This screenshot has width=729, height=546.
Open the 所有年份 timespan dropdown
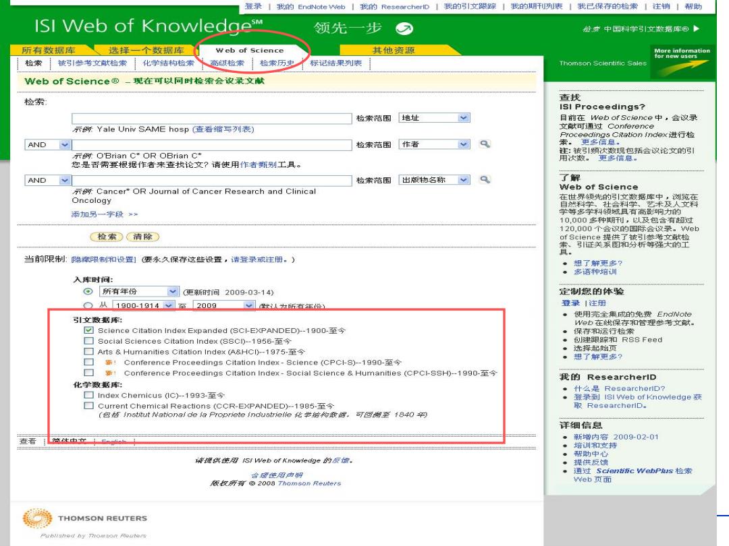point(139,292)
